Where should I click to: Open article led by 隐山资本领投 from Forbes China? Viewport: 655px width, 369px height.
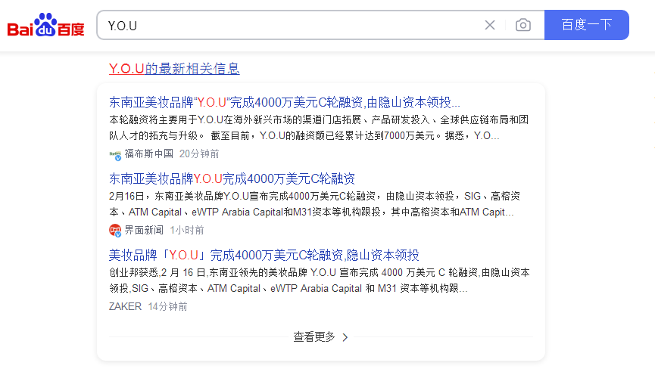[285, 102]
